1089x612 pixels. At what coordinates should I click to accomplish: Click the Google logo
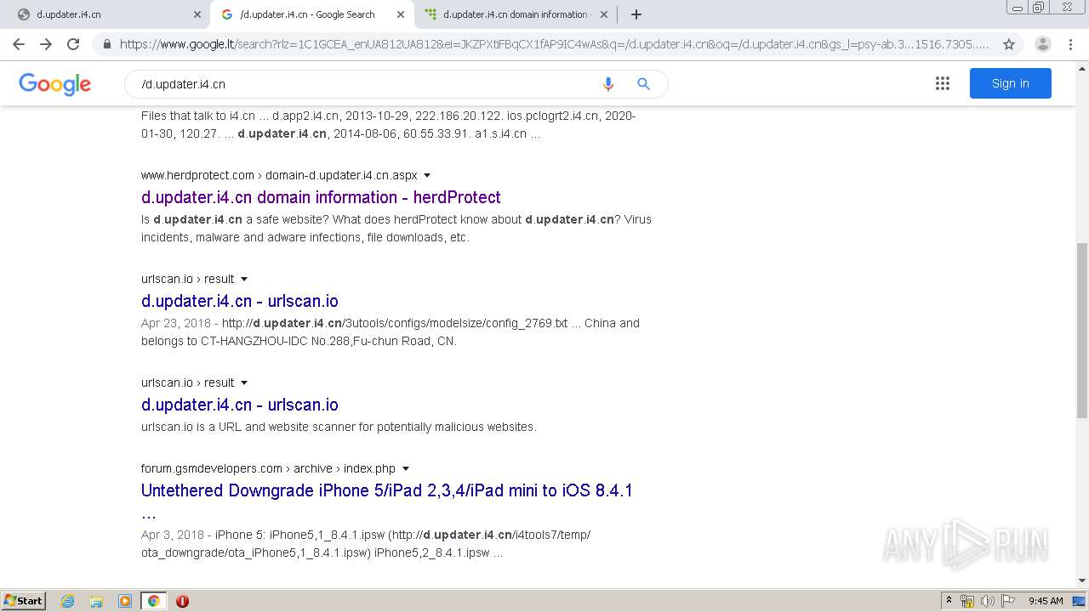[54, 84]
